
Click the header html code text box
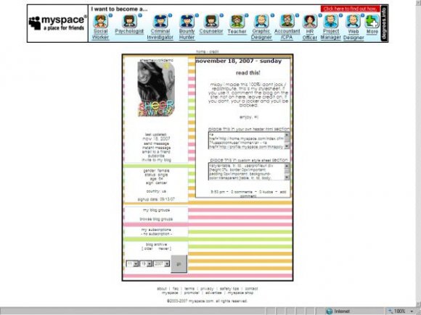point(247,140)
